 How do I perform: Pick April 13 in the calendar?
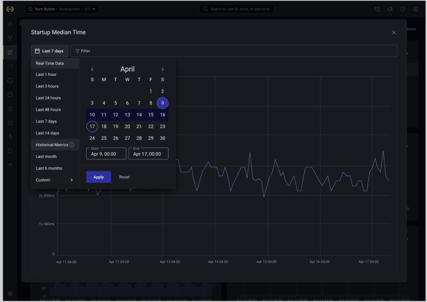click(x=127, y=115)
